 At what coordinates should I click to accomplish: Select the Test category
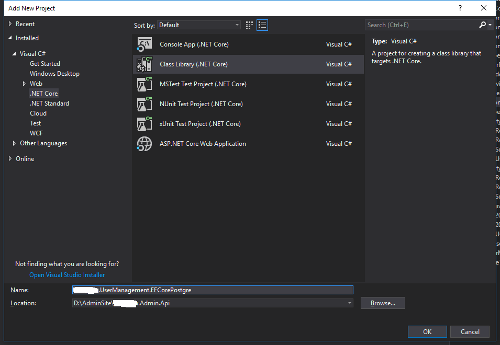coord(36,123)
